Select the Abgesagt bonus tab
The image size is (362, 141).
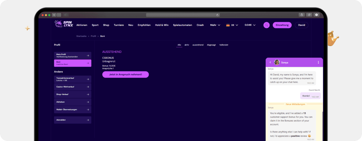(211, 45)
